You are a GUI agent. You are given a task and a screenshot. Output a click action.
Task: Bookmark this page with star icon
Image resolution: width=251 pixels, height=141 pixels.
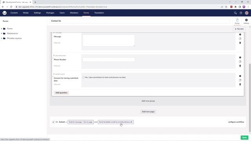226,7
